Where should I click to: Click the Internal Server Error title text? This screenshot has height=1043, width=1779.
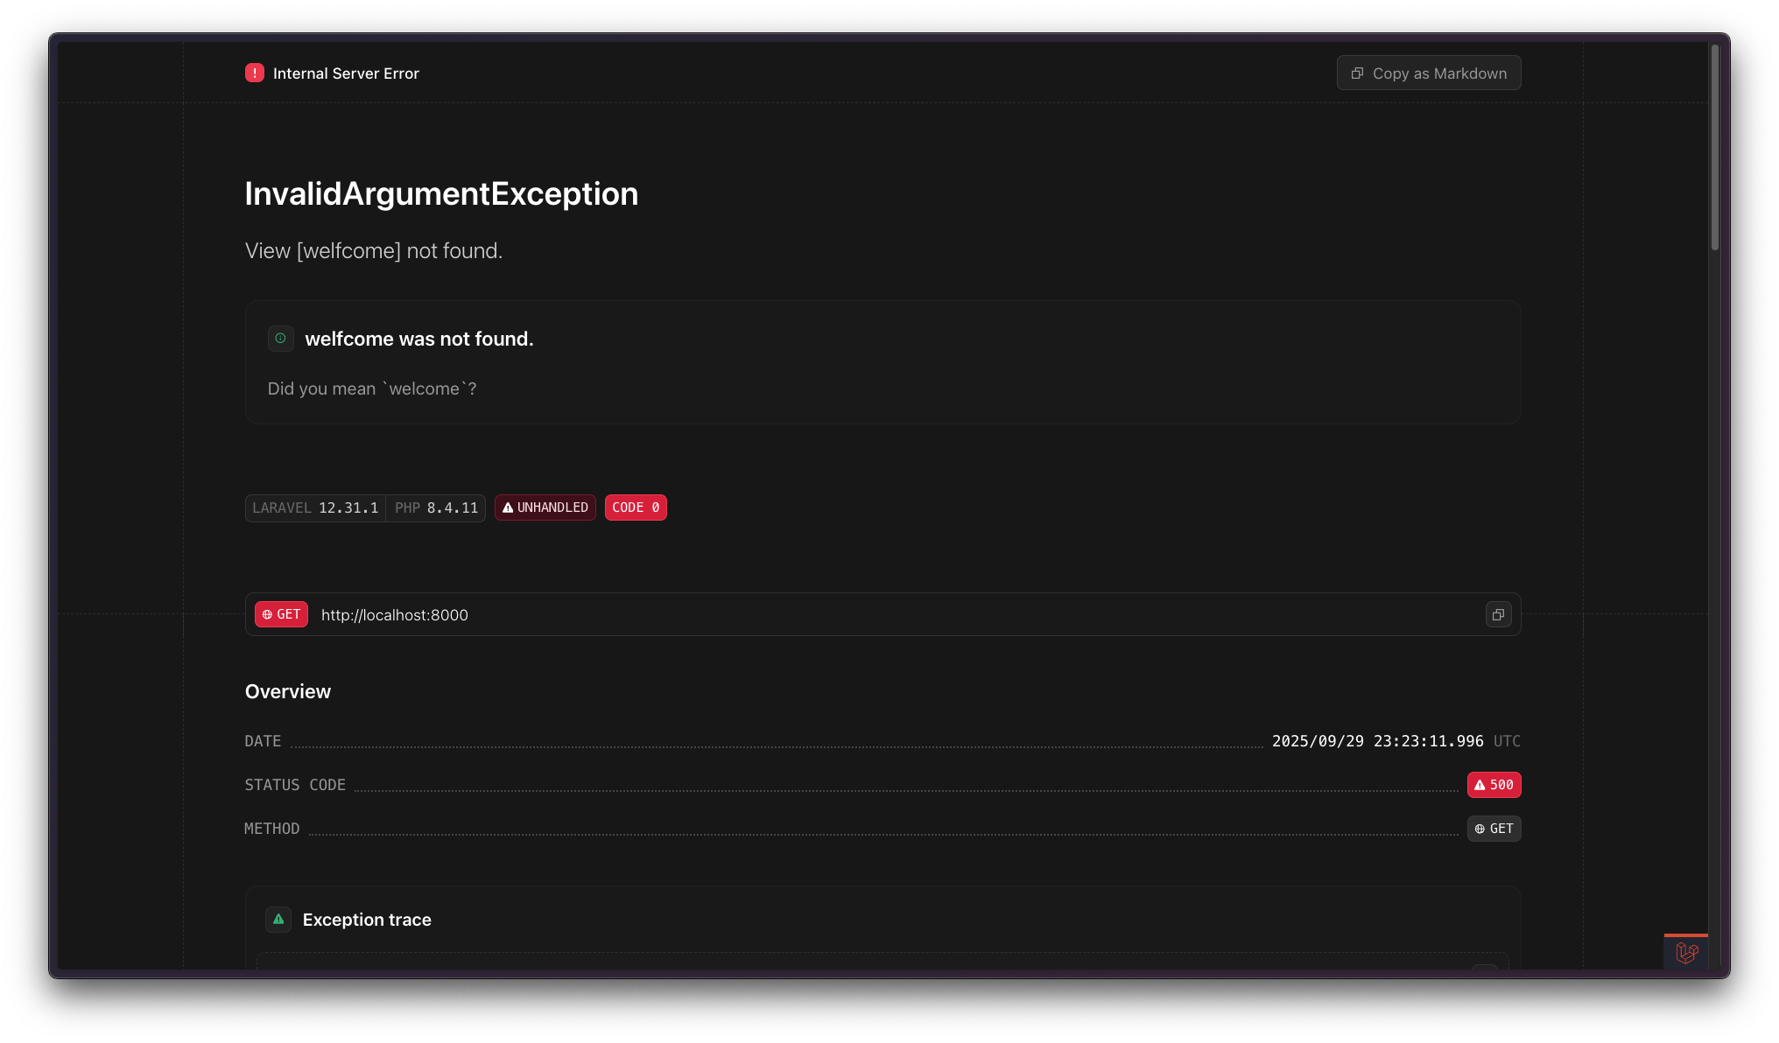pos(346,73)
